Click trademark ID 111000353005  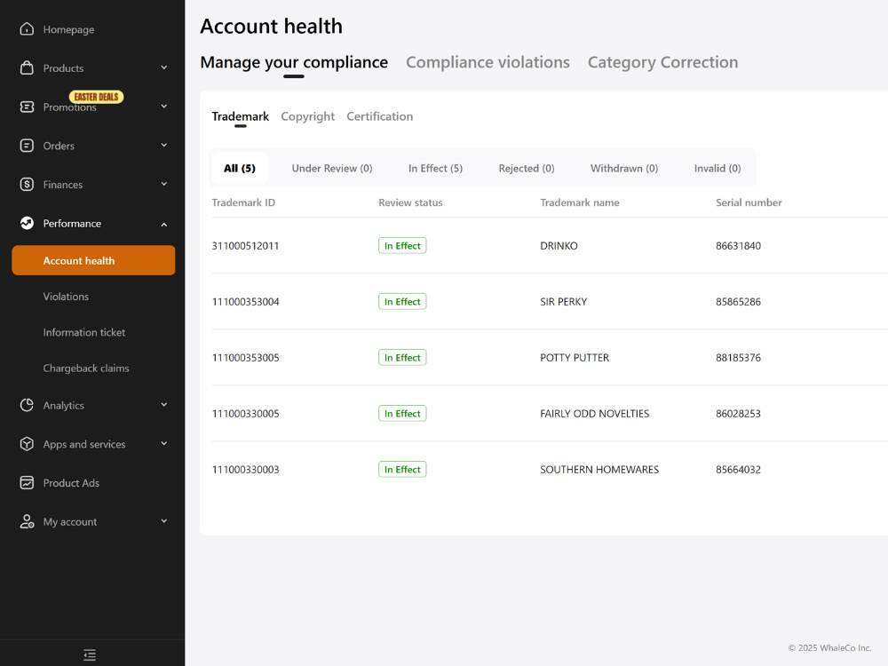click(245, 358)
